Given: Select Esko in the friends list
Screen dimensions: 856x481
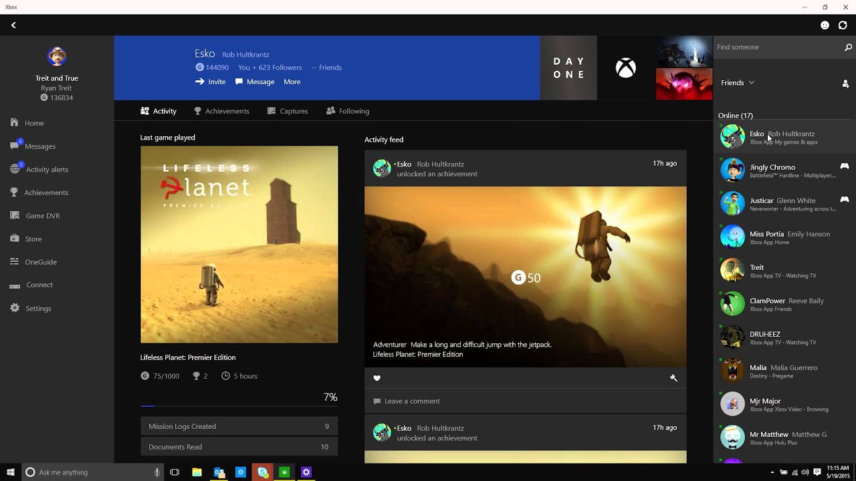Looking at the screenshot, I should pos(784,137).
